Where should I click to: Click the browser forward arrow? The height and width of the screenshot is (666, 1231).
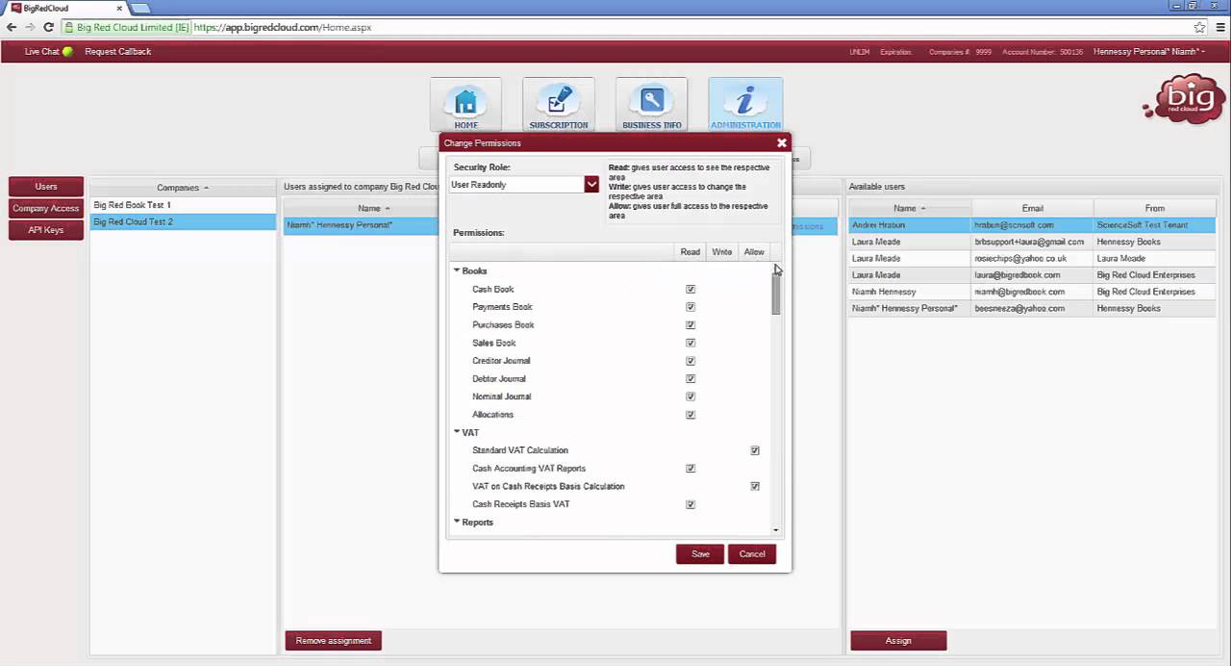(x=30, y=27)
